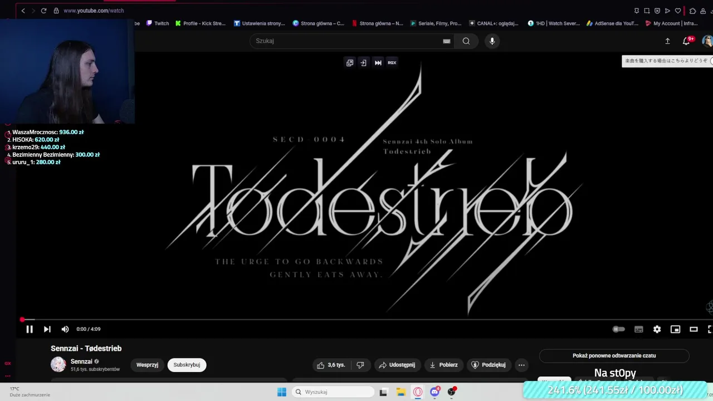The width and height of the screenshot is (713, 401).
Task: Download the video via Pobierz
Action: 444,365
